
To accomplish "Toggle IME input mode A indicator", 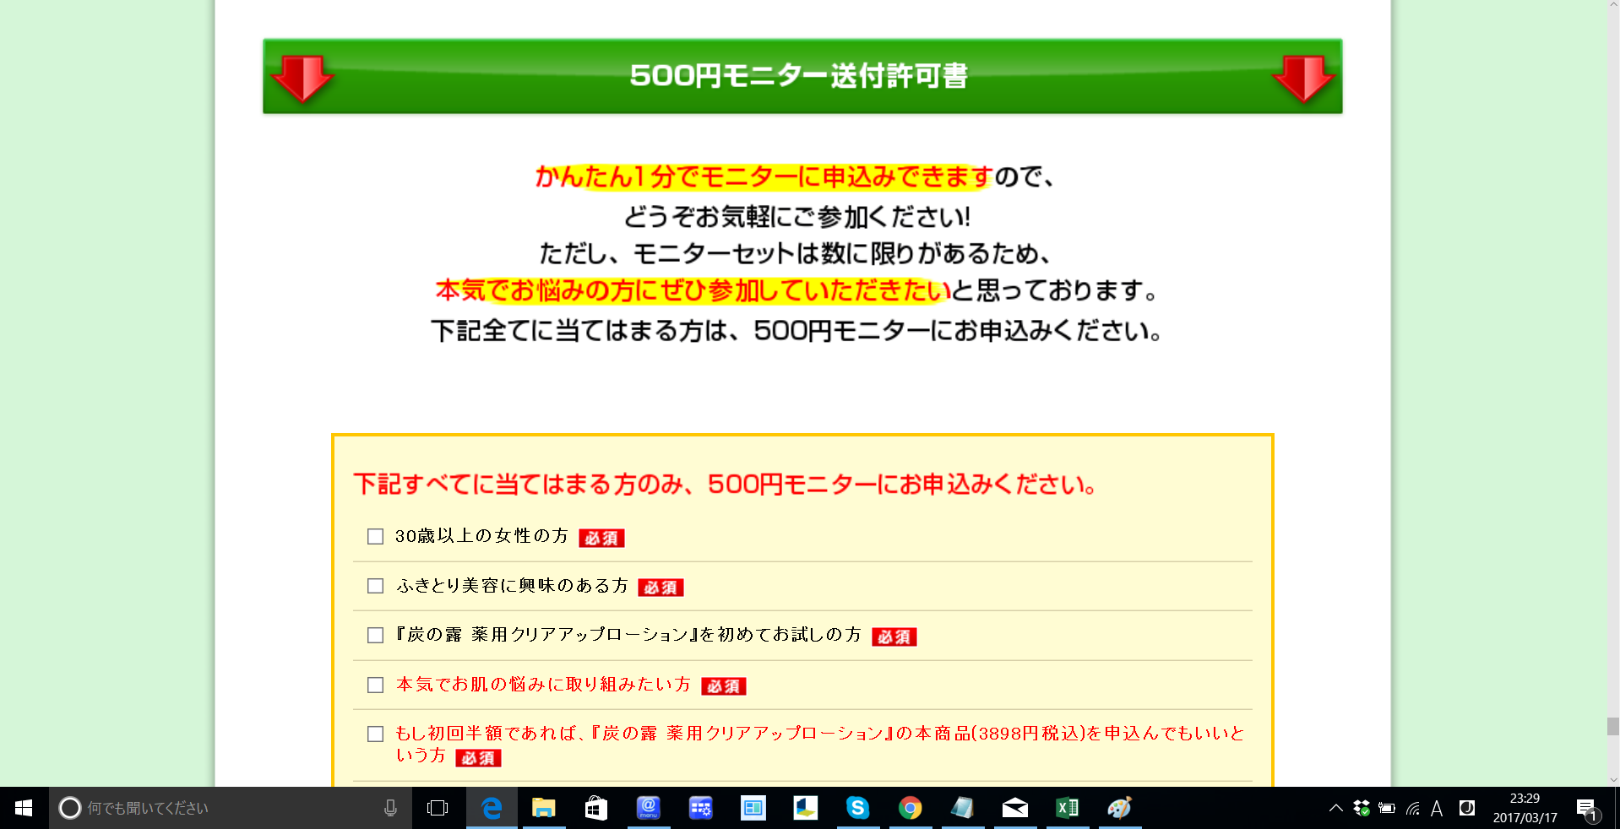I will 1437,809.
